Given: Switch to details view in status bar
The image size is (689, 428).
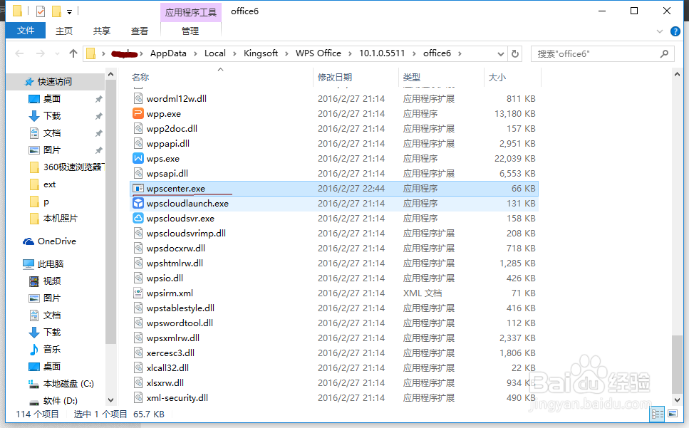Looking at the screenshot, I should click(x=657, y=414).
